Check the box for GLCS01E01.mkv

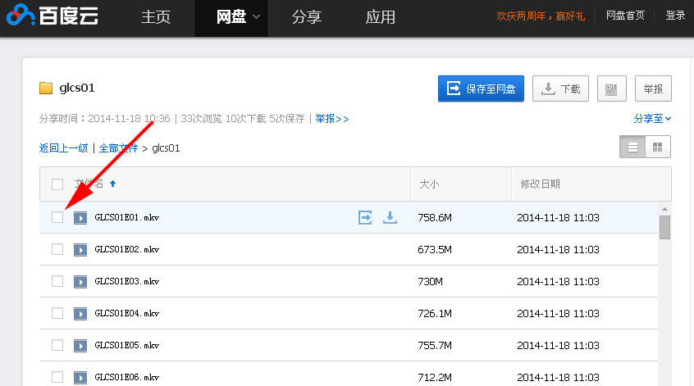pyautogui.click(x=57, y=217)
